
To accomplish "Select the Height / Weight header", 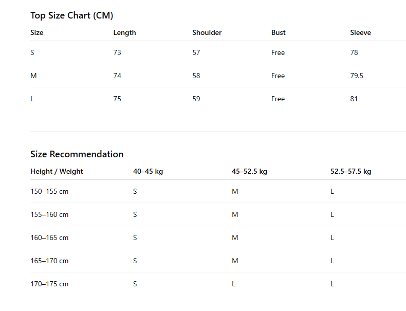I will [57, 171].
